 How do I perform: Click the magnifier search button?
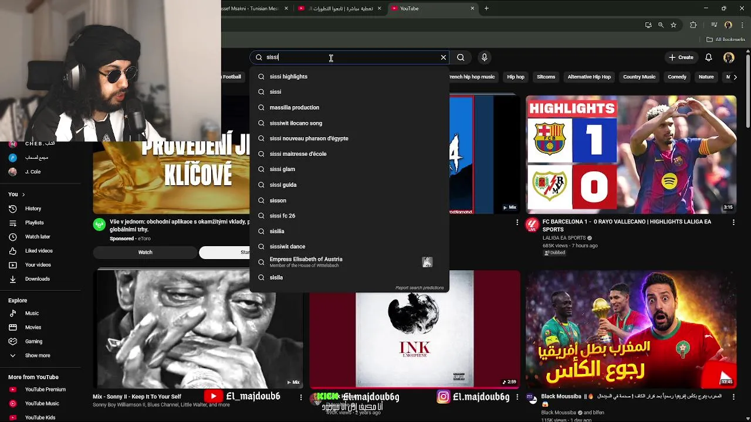(x=461, y=57)
